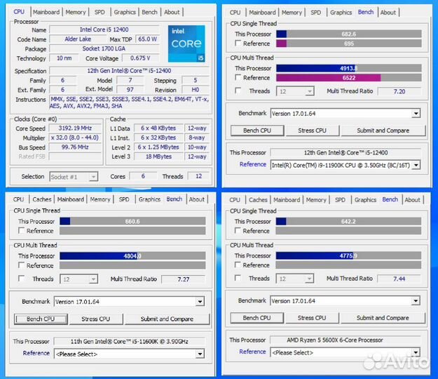Open Mainboard tab in the i5-12400 CPU window
The width and height of the screenshot is (438, 379).
(x=46, y=13)
